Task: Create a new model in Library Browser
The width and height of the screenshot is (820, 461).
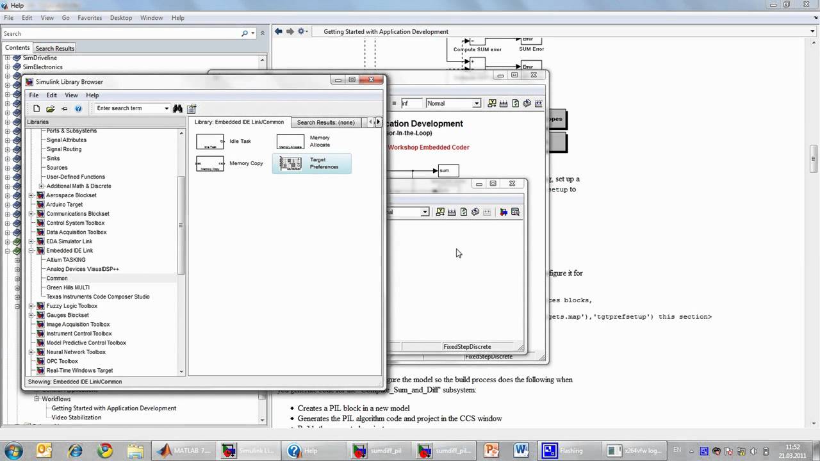Action: coord(37,109)
